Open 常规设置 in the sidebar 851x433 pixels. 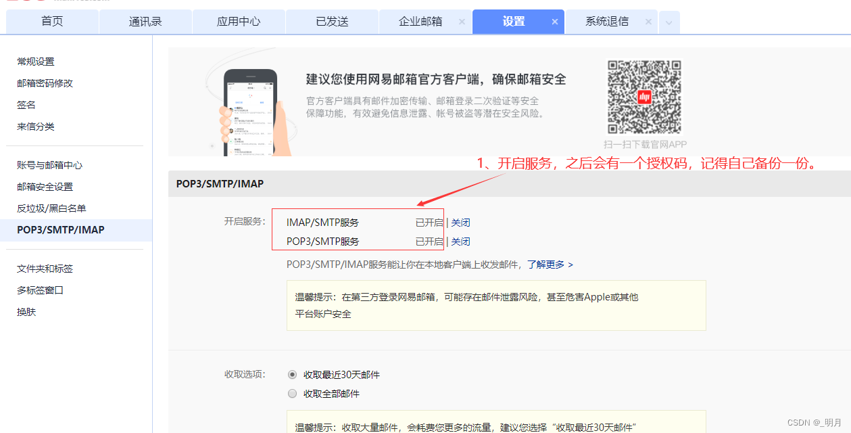[36, 62]
